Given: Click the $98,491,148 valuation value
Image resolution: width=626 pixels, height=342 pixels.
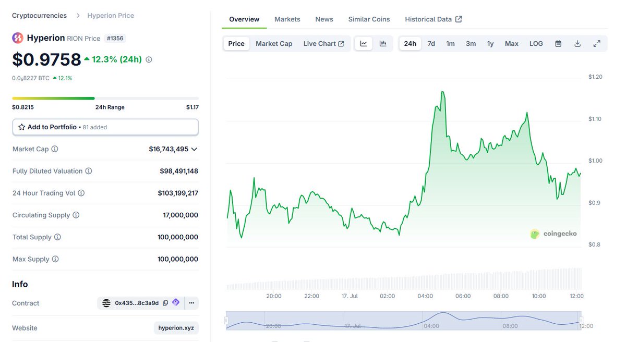Looking at the screenshot, I should tap(179, 171).
